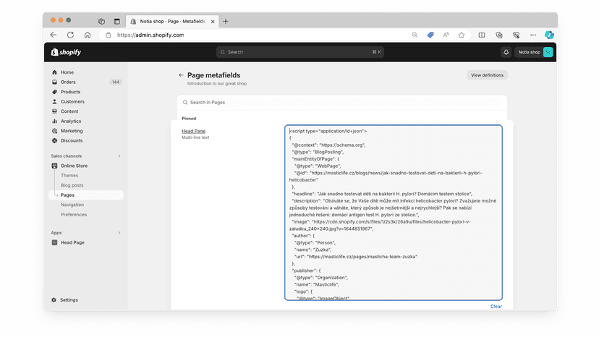Click the read aloud icon
This screenshot has height=337, width=599.
[x=446, y=35]
